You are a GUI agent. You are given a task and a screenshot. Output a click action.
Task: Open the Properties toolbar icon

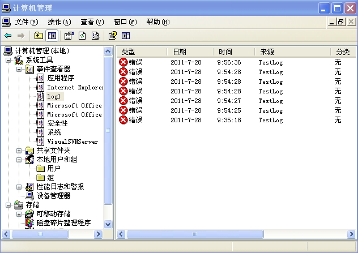point(69,36)
